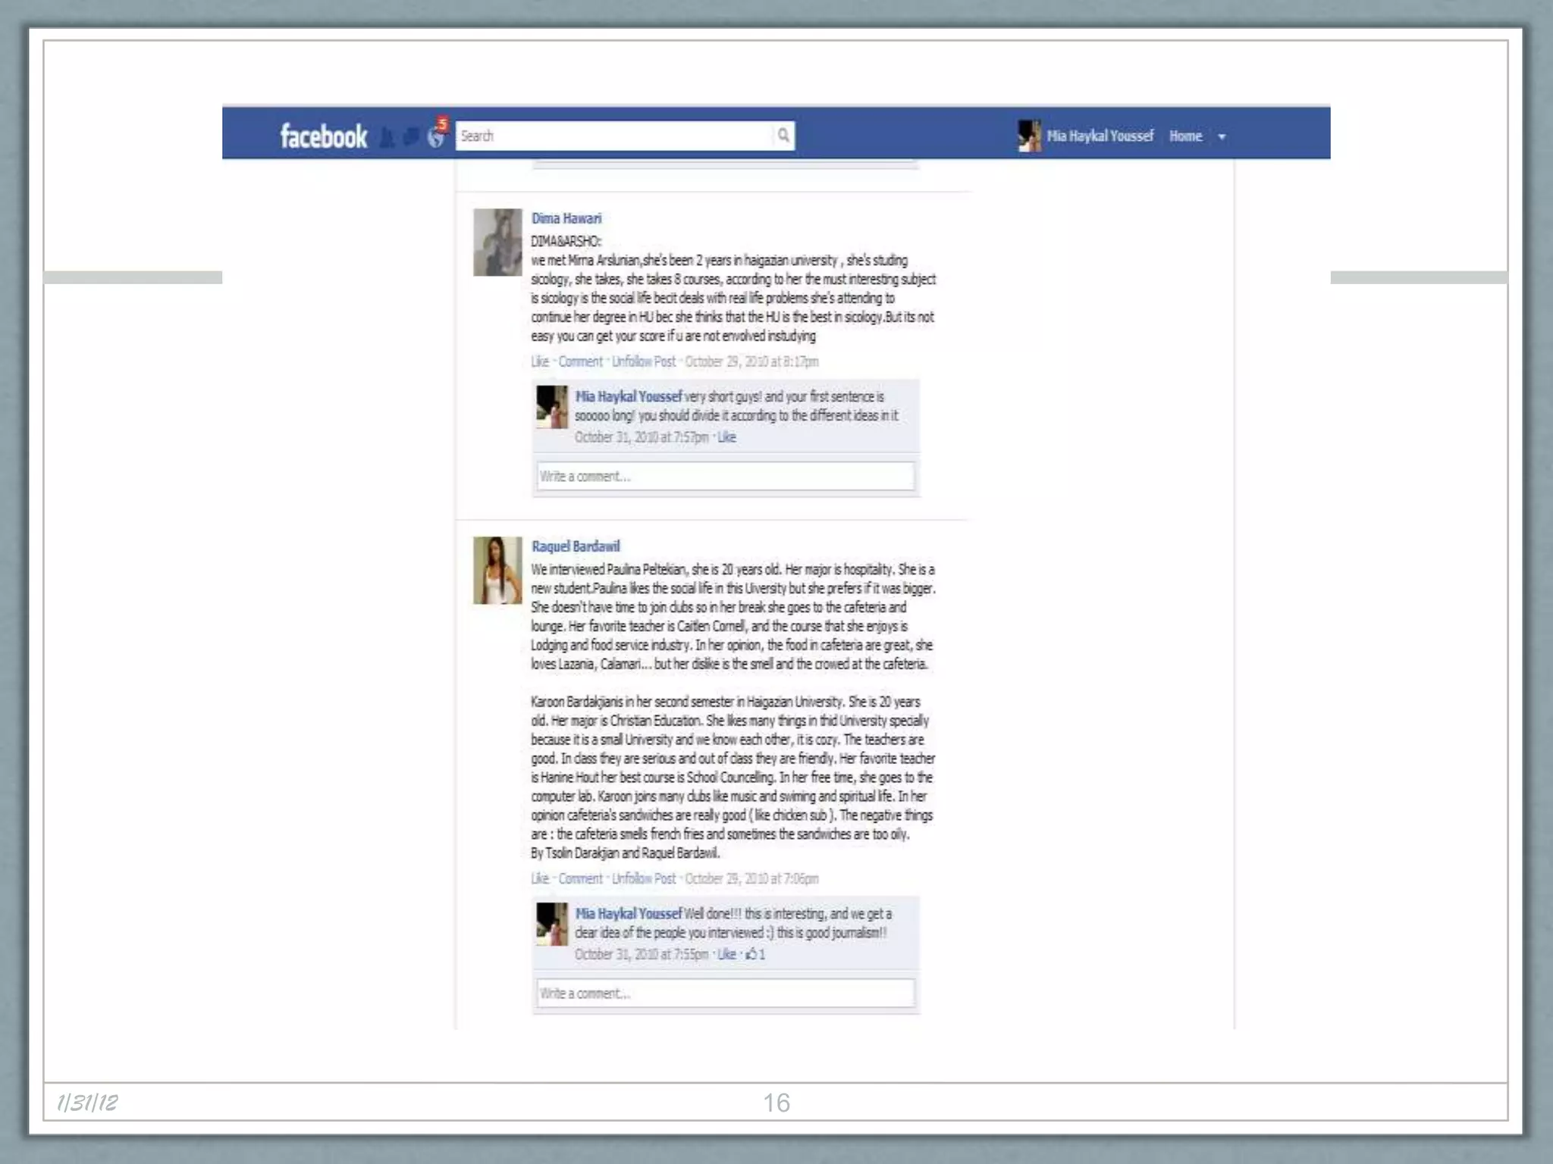Expand the account dropdown arrow beside Home

click(x=1222, y=137)
